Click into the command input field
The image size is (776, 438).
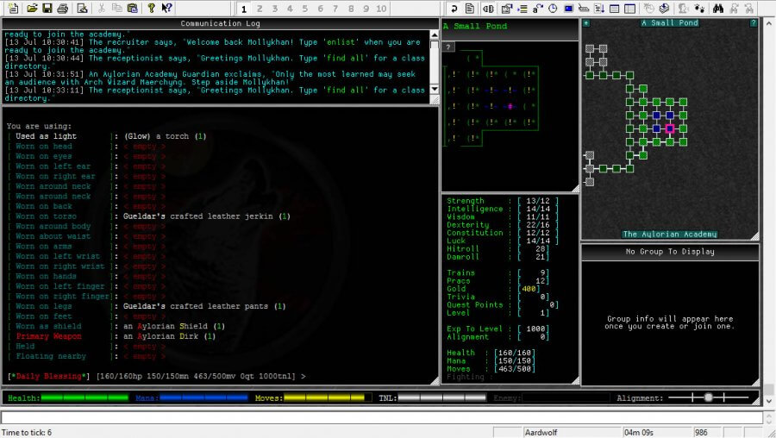[x=379, y=417]
